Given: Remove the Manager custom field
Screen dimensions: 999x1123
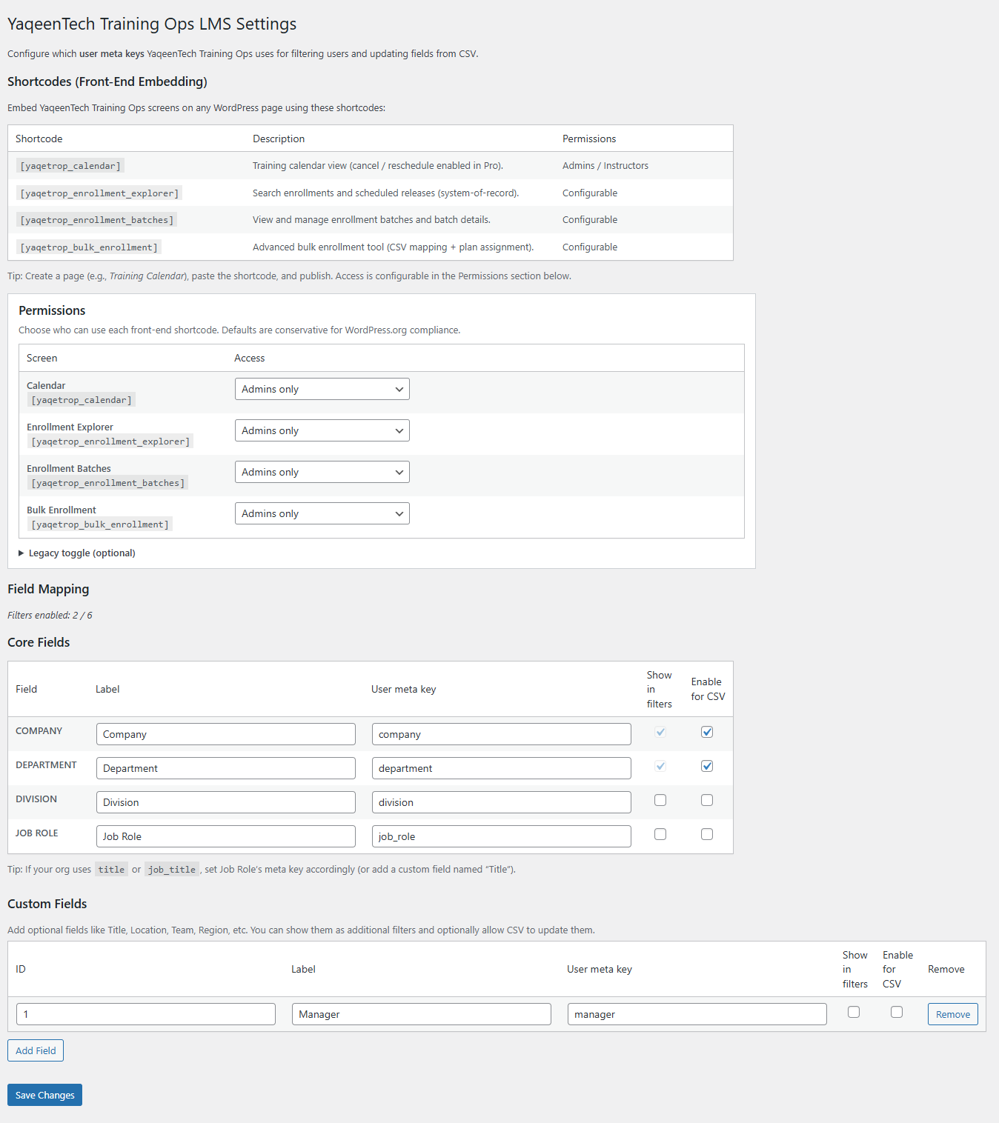Looking at the screenshot, I should tap(952, 1013).
